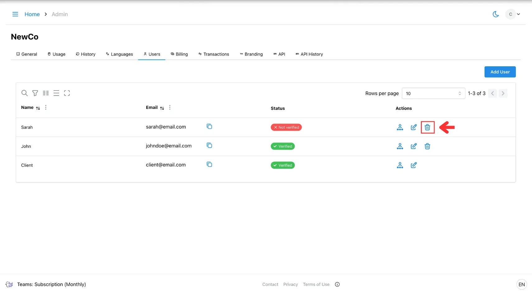This screenshot has height=294, width=532.
Task: Click Client's Verified status badge
Action: click(283, 165)
